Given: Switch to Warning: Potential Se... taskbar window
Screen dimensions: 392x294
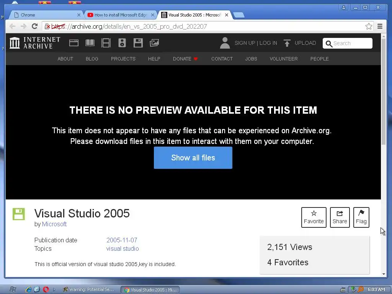Looking at the screenshot, I should pyautogui.click(x=88, y=289).
